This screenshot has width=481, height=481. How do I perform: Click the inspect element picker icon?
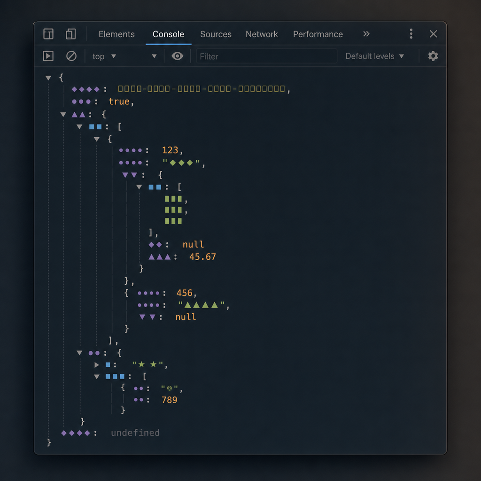[48, 34]
